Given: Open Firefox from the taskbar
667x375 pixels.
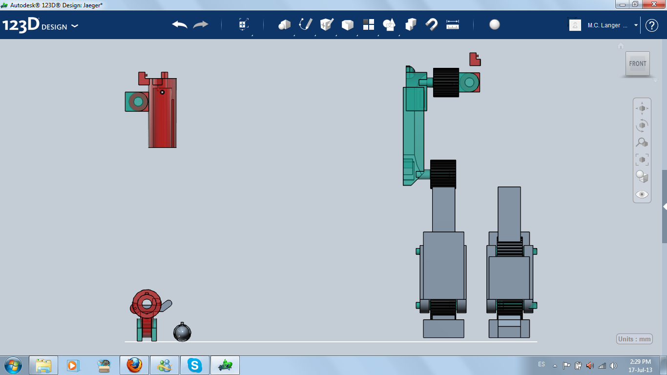Looking at the screenshot, I should point(134,365).
